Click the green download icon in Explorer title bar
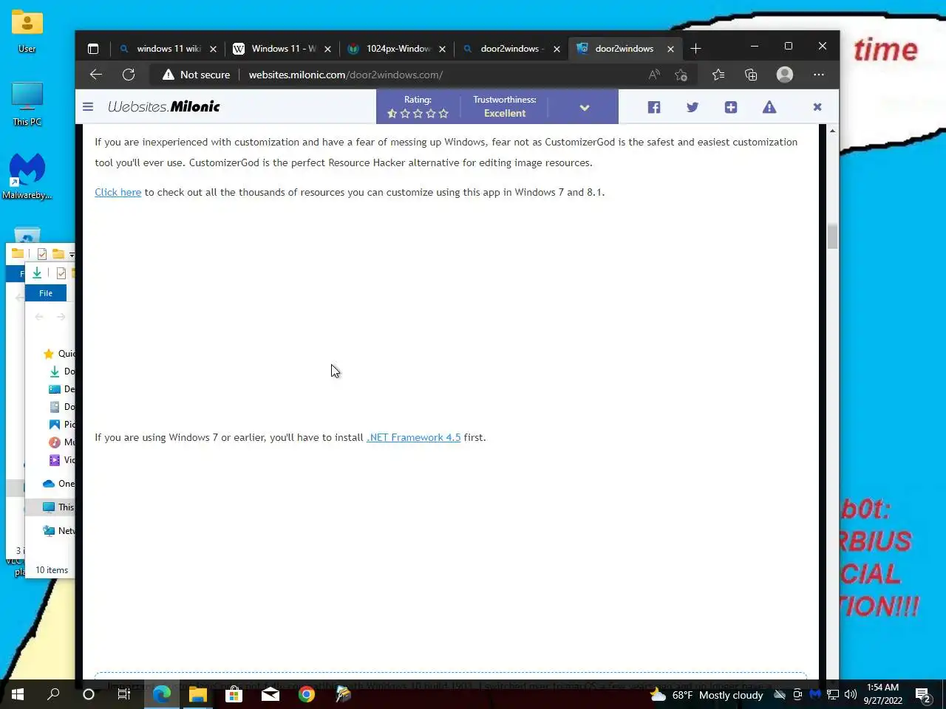The height and width of the screenshot is (709, 946). click(37, 273)
